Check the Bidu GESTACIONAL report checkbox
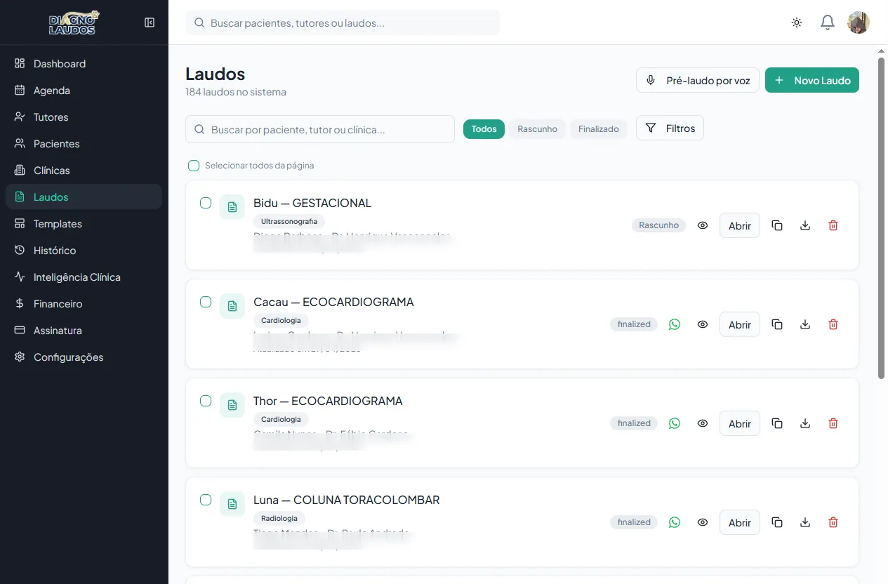Viewport: 888px width, 584px height. 206,203
